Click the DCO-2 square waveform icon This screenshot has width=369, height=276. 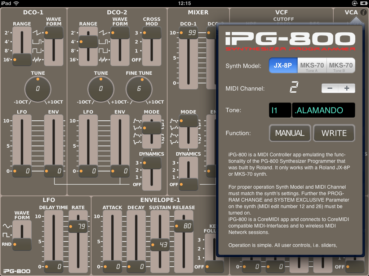[103, 51]
